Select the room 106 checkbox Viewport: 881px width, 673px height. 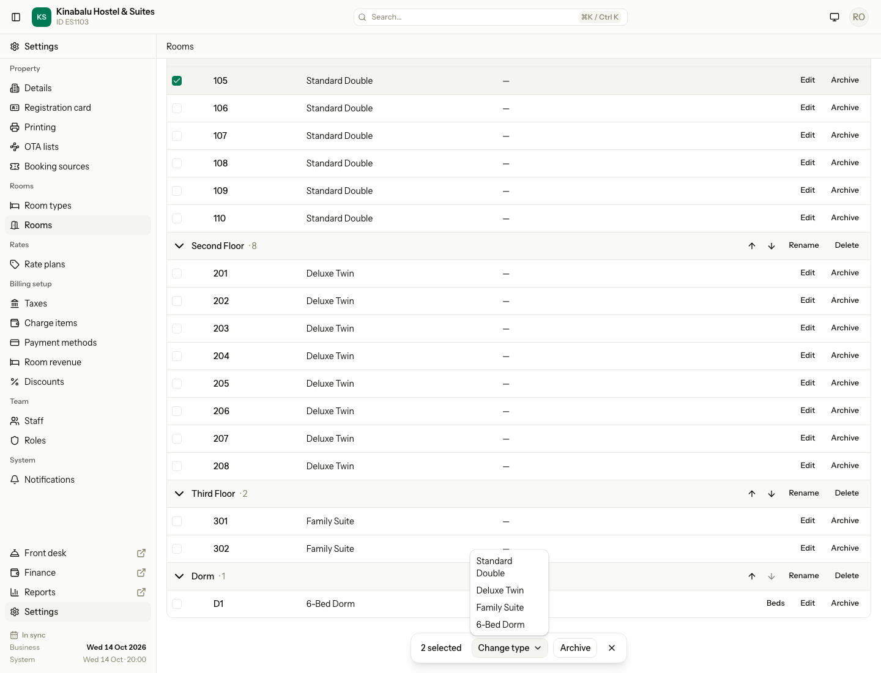[x=177, y=108]
